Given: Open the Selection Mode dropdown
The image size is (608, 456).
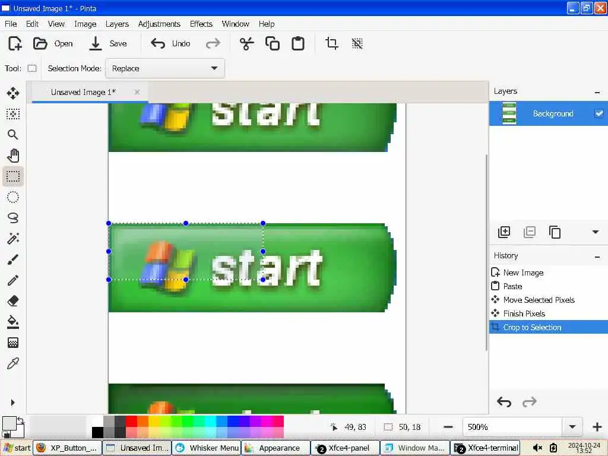Looking at the screenshot, I should [165, 68].
